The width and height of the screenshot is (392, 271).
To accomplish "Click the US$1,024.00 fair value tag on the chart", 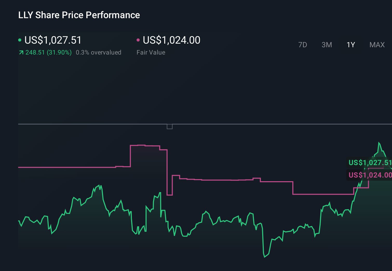I will pyautogui.click(x=370, y=175).
